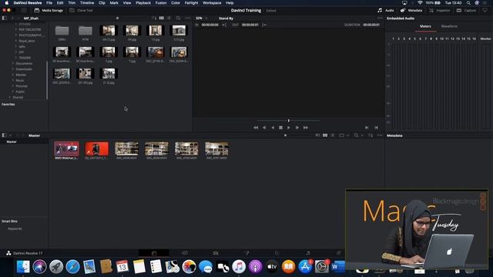The height and width of the screenshot is (277, 493).
Task: Open the Workspace menu
Action: [212, 3]
